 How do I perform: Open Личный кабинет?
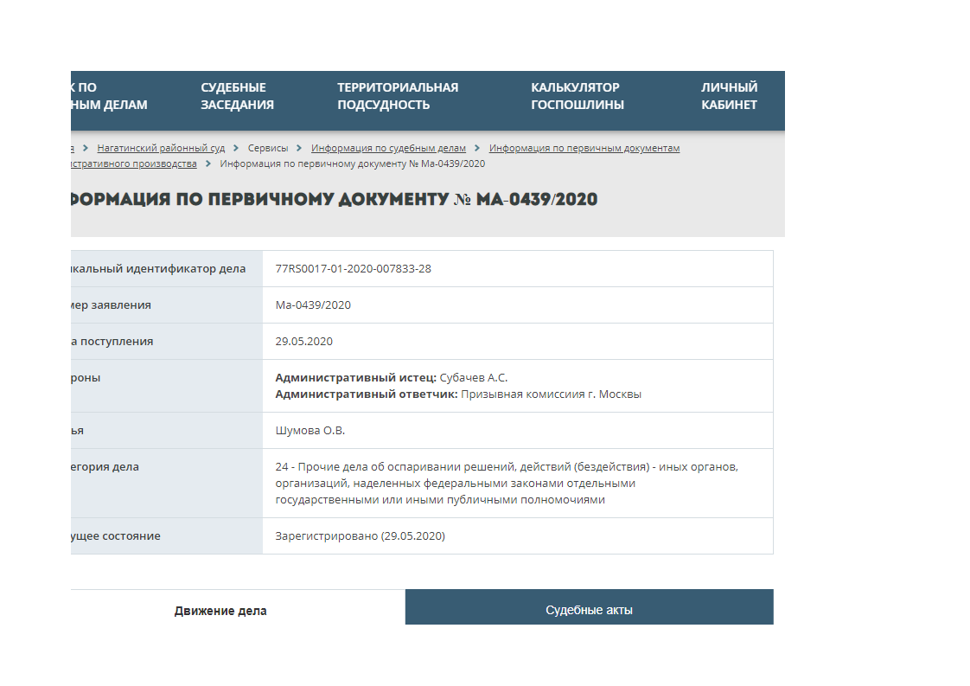click(729, 96)
